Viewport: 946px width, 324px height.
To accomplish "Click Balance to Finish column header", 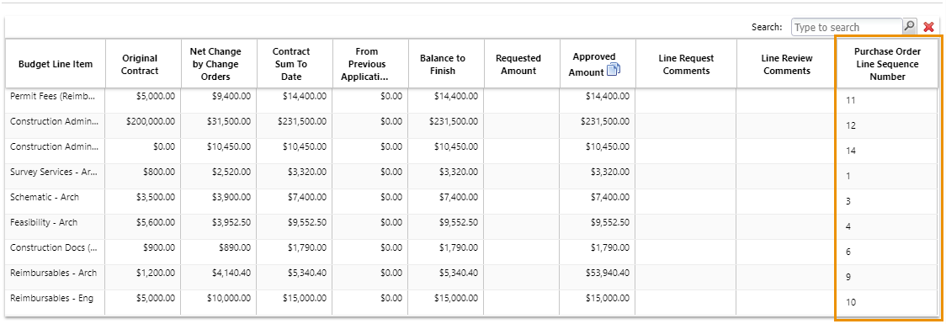I will point(446,64).
